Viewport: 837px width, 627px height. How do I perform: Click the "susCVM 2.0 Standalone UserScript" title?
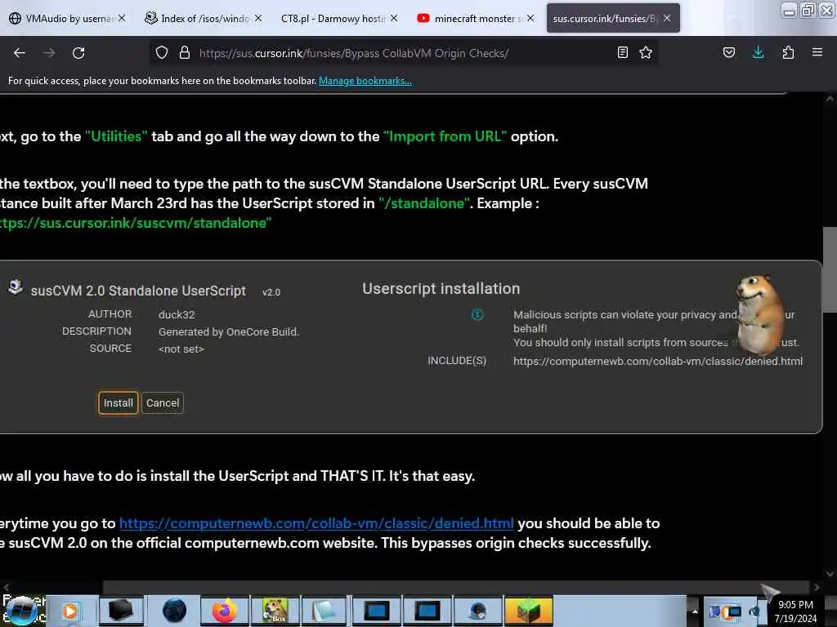138,291
